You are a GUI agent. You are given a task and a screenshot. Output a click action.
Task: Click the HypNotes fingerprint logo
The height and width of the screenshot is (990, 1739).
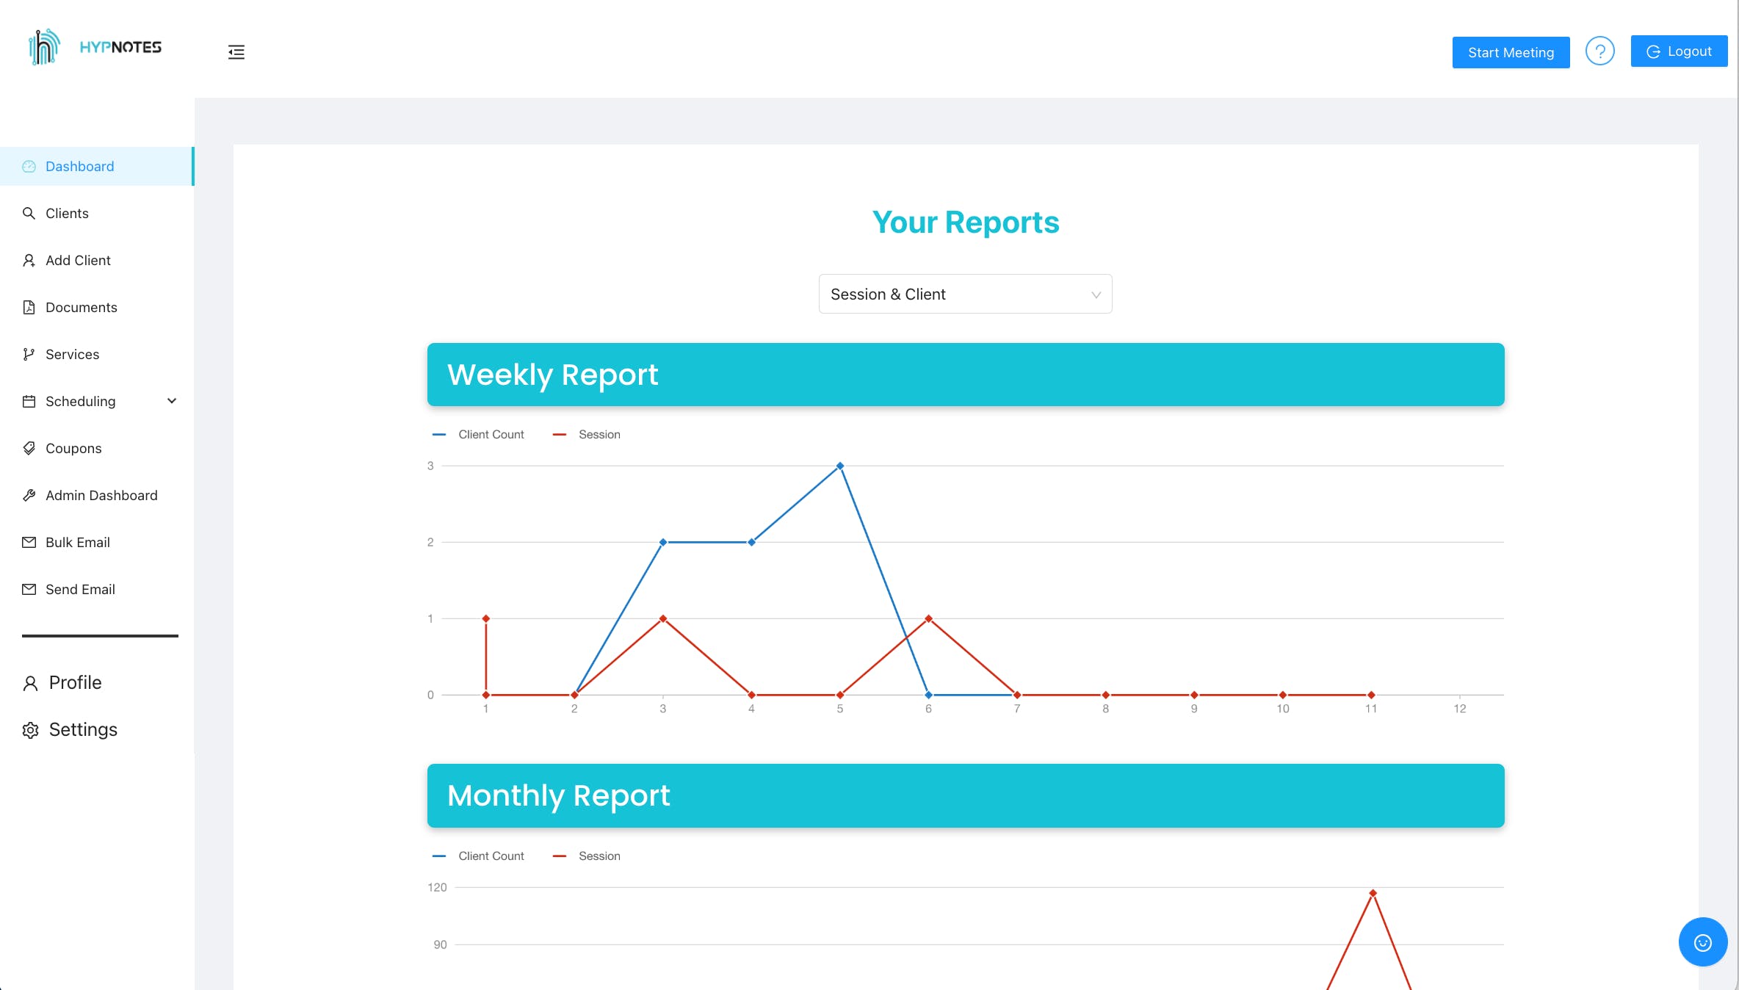click(x=44, y=47)
